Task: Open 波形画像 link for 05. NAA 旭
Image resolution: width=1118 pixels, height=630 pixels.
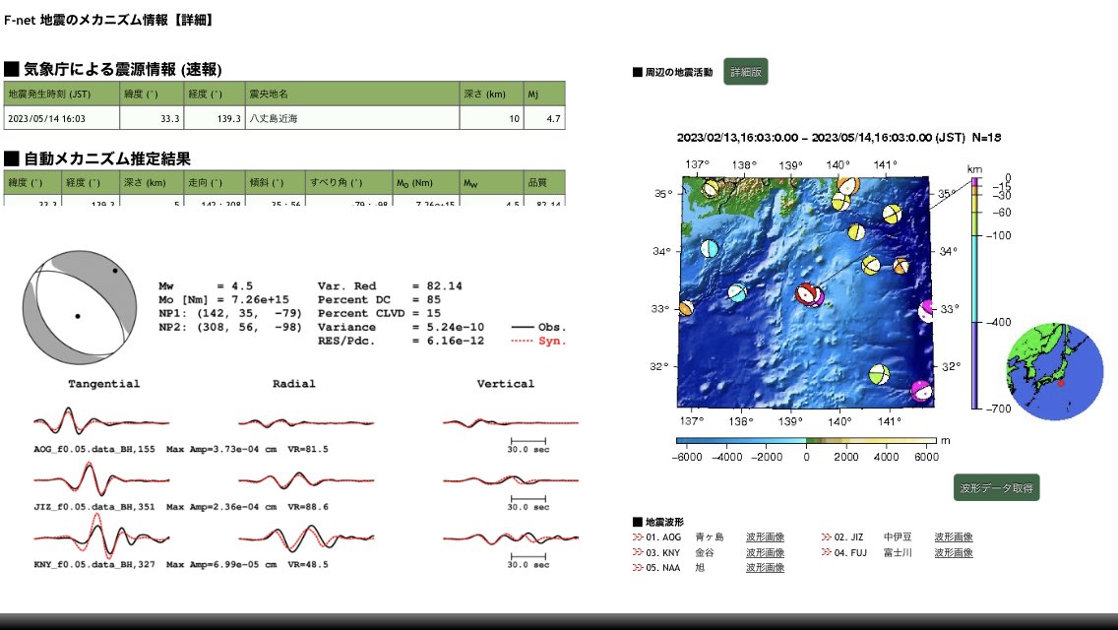Action: 765,568
